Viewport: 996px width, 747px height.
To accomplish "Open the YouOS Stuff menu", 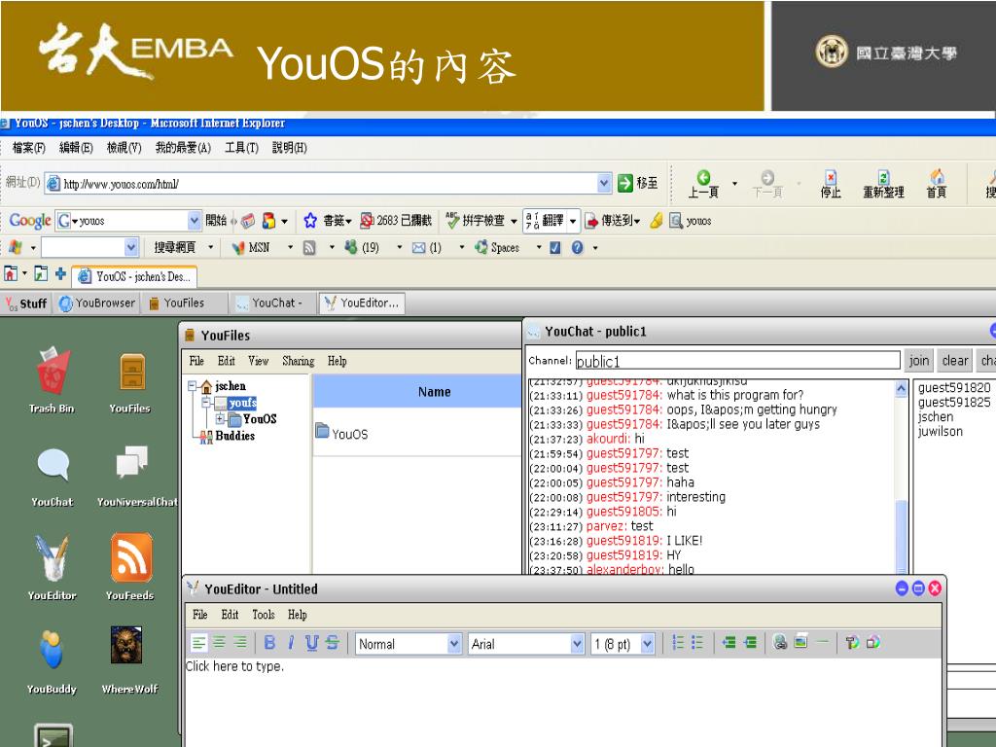I will point(26,303).
